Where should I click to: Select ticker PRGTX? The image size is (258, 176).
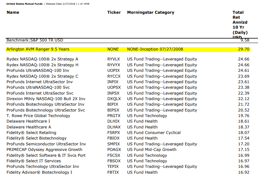point(114,116)
